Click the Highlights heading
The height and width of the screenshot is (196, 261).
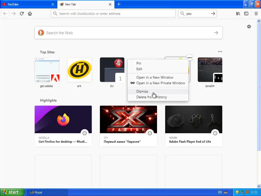48,100
